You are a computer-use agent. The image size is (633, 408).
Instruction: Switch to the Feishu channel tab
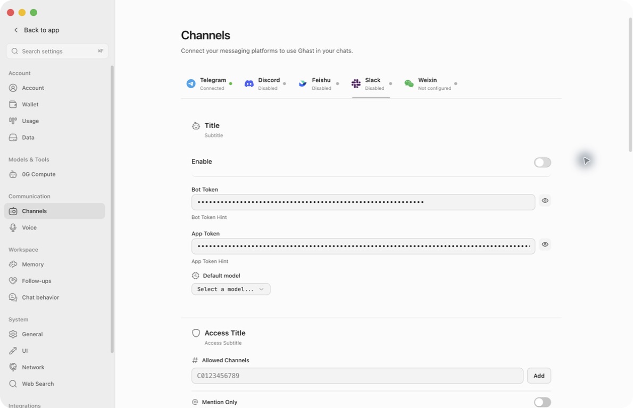[x=319, y=84]
